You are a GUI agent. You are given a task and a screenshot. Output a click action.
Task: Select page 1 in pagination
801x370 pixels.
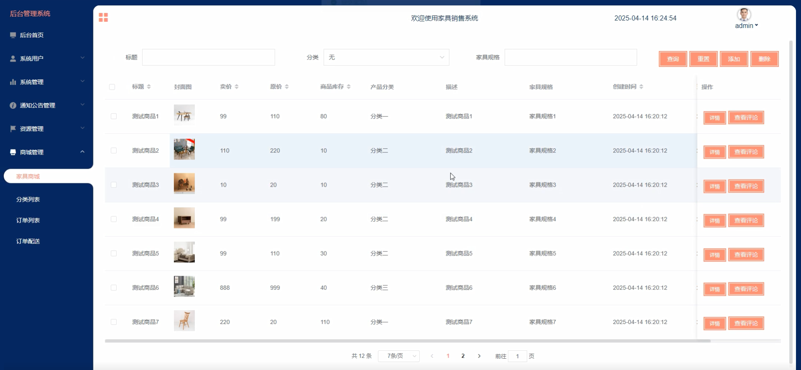coord(448,356)
